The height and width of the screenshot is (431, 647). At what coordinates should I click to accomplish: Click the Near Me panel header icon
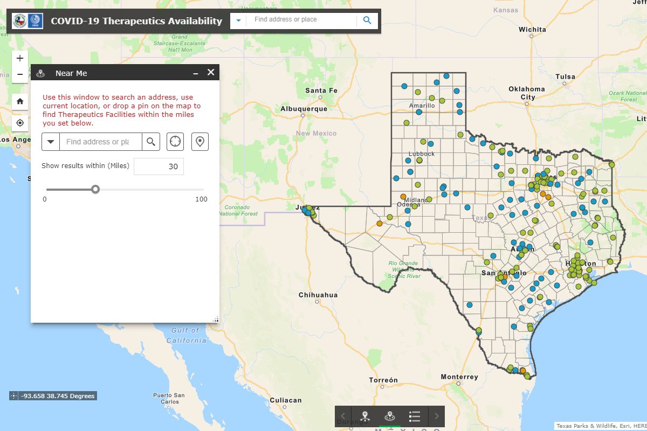click(x=40, y=73)
